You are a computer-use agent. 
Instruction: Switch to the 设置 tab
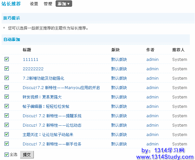pos(34,4)
